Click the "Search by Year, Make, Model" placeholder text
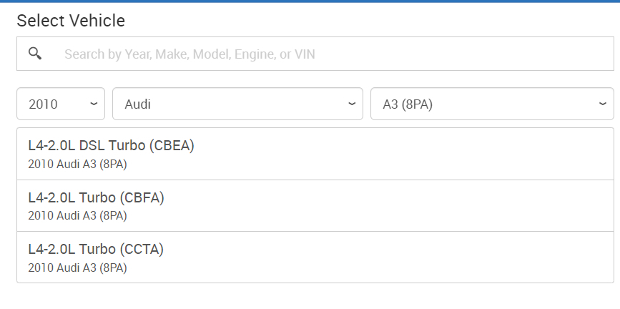 click(190, 54)
